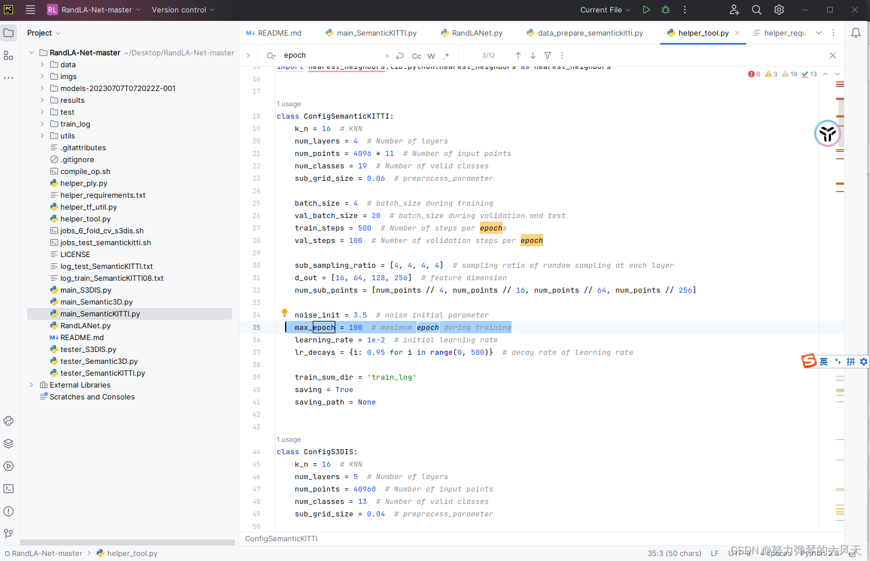Open Search Everywhere with the magnifier icon
Viewport: 870px width, 561px height.
coord(757,10)
